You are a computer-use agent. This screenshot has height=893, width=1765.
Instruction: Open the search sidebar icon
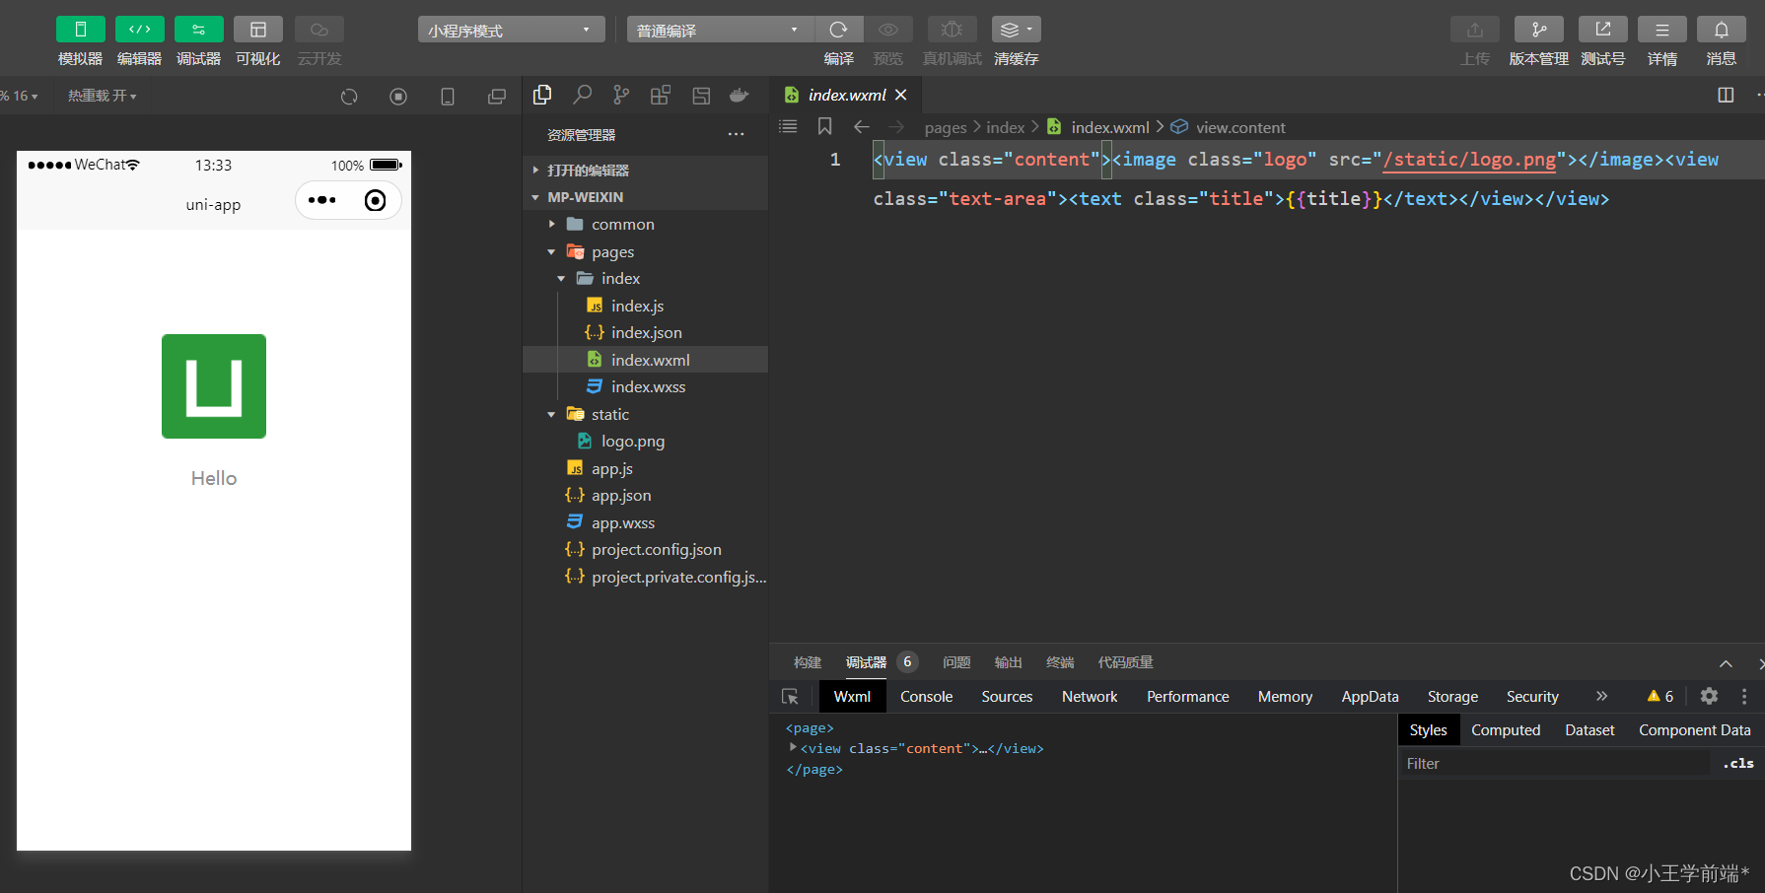582,95
